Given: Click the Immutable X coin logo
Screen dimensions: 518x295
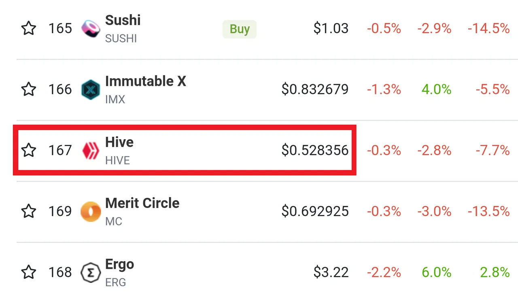Looking at the screenshot, I should coord(91,89).
